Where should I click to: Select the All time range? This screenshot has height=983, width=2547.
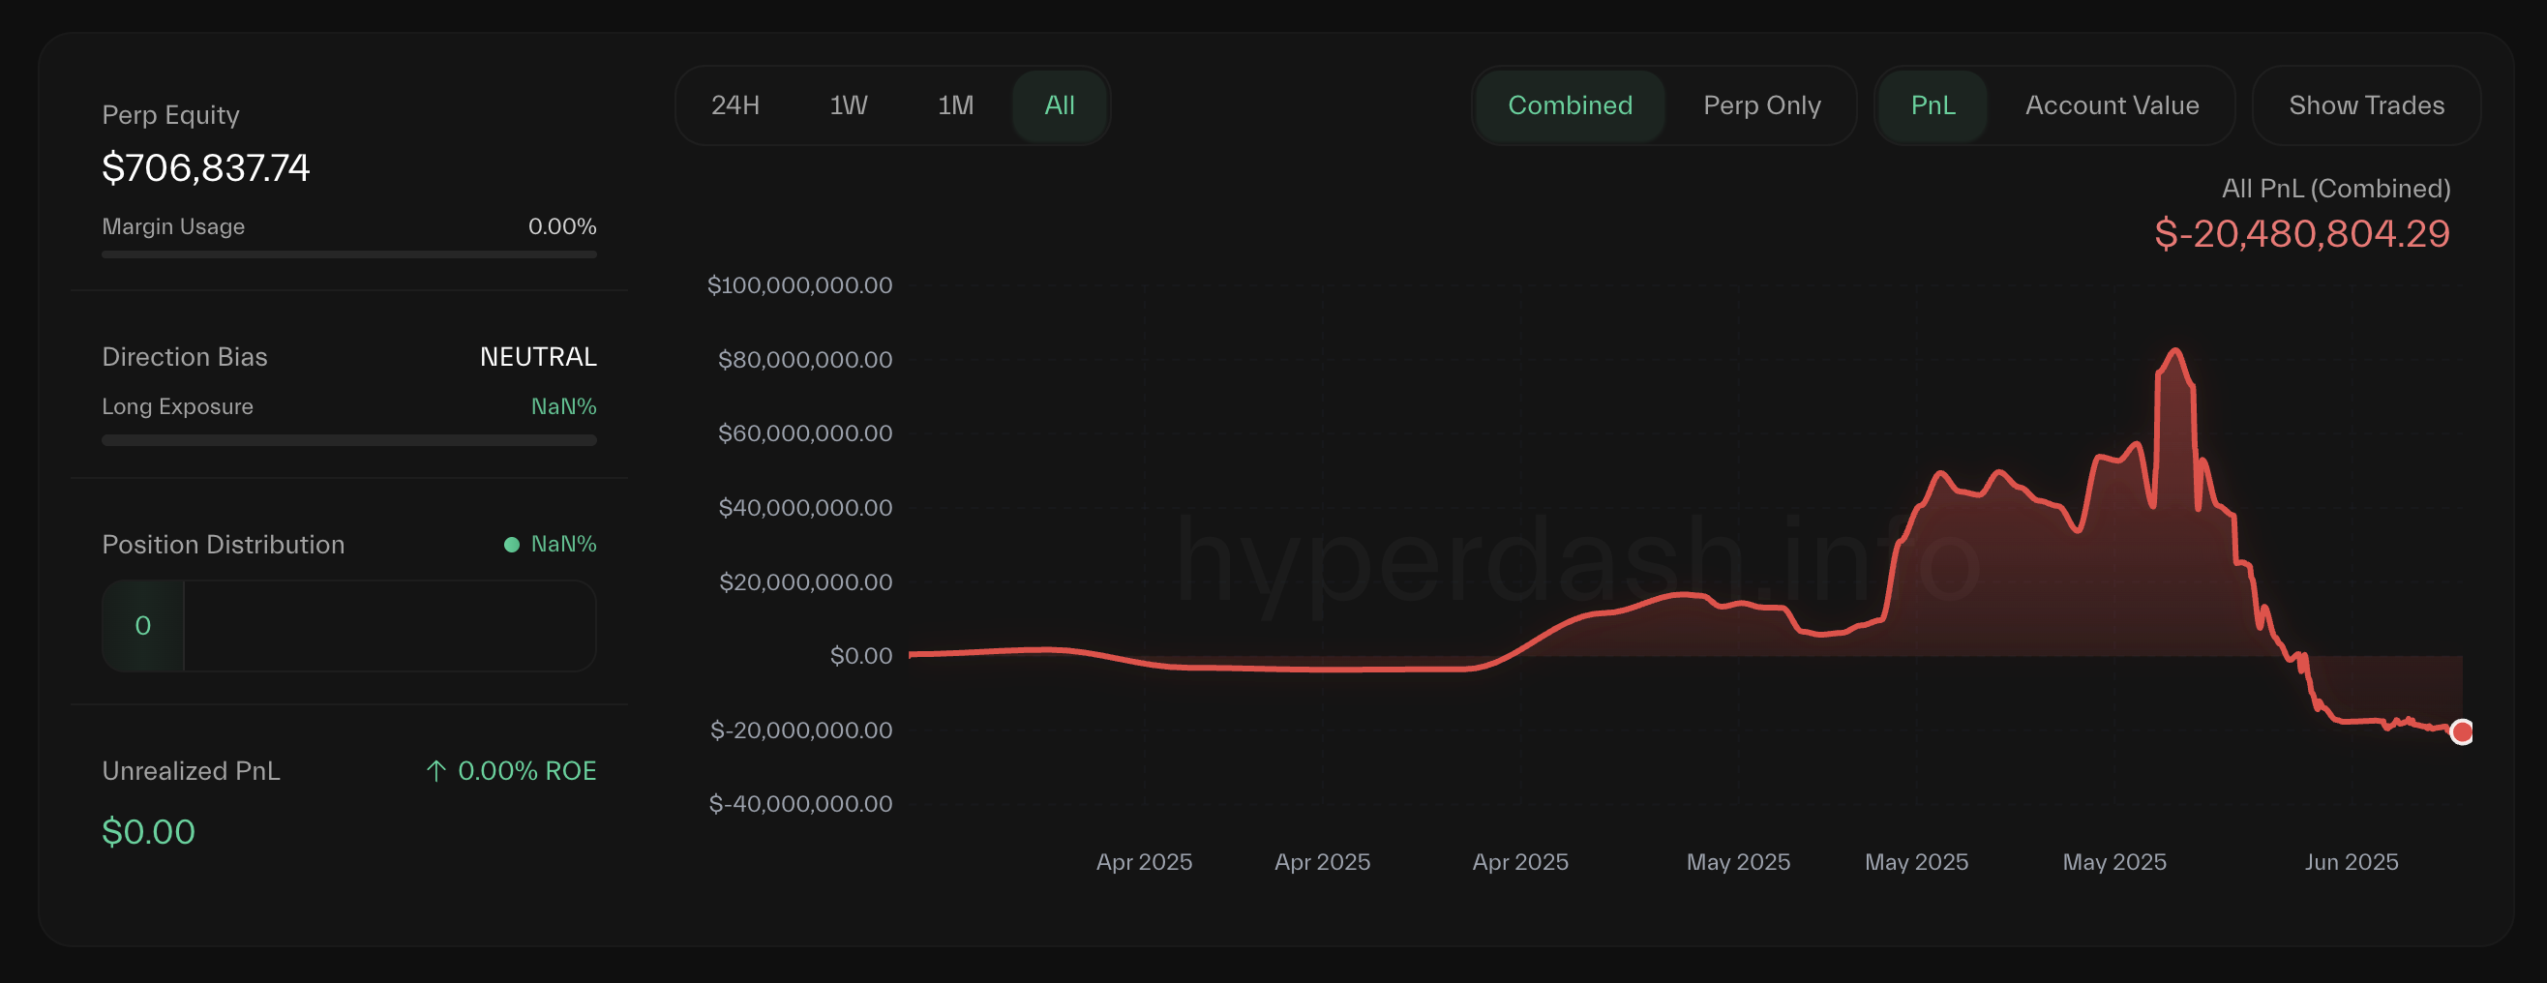click(1059, 105)
